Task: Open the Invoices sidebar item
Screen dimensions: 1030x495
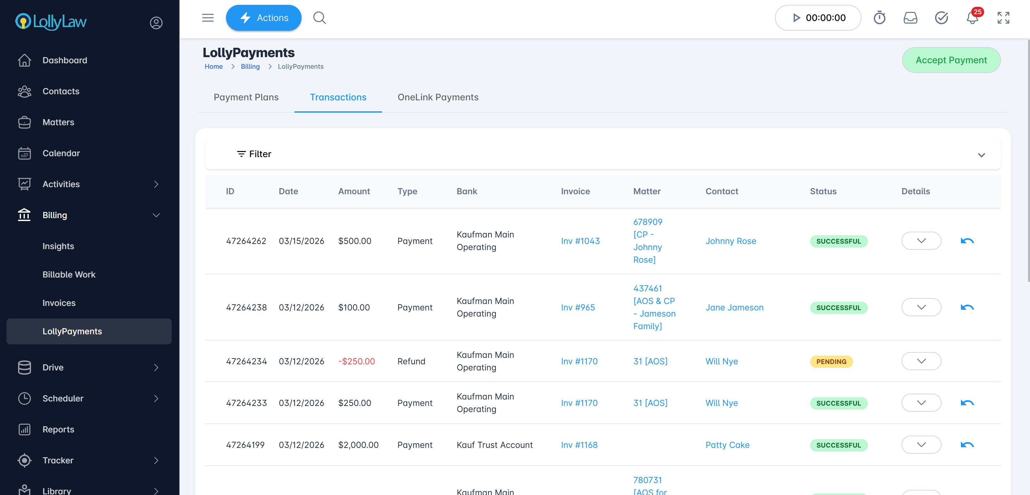Action: 59,303
